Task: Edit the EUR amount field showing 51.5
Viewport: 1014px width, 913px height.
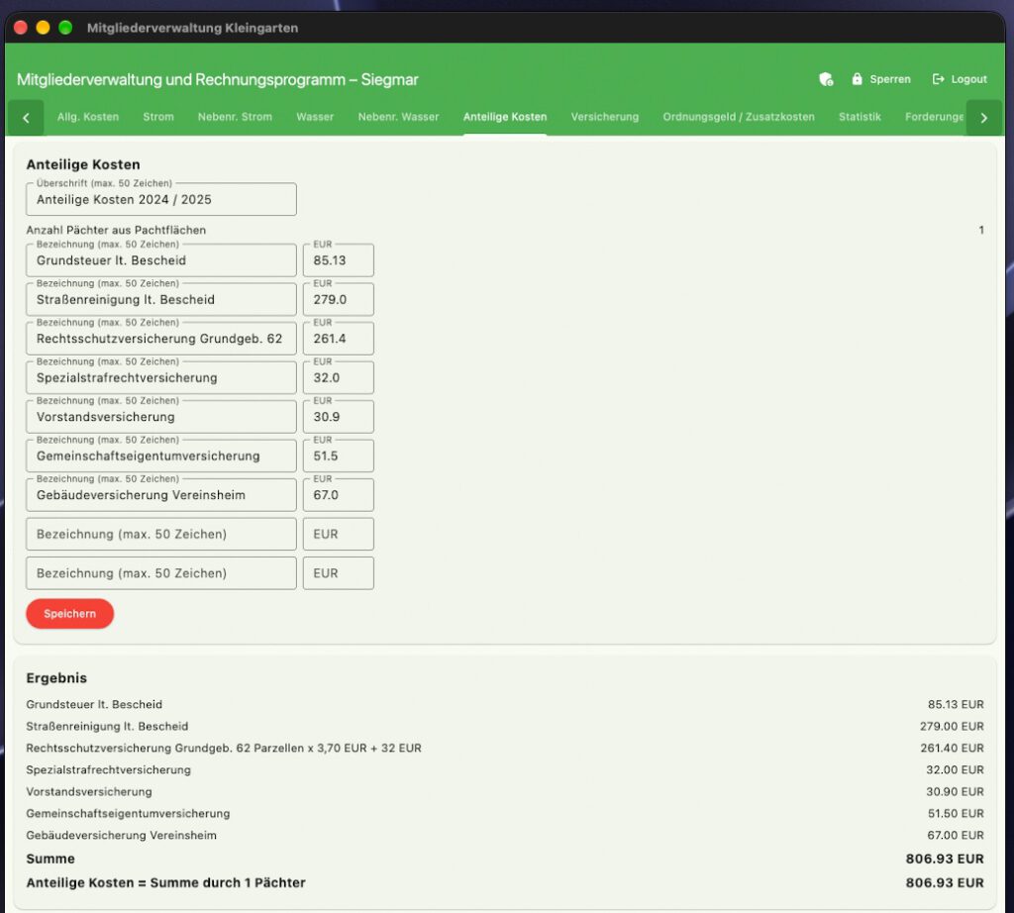Action: point(339,456)
